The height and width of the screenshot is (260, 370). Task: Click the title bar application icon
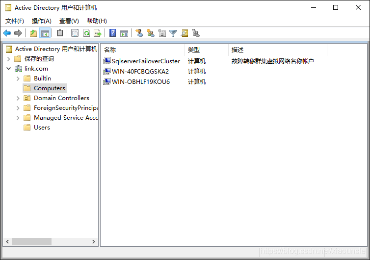tap(8, 8)
